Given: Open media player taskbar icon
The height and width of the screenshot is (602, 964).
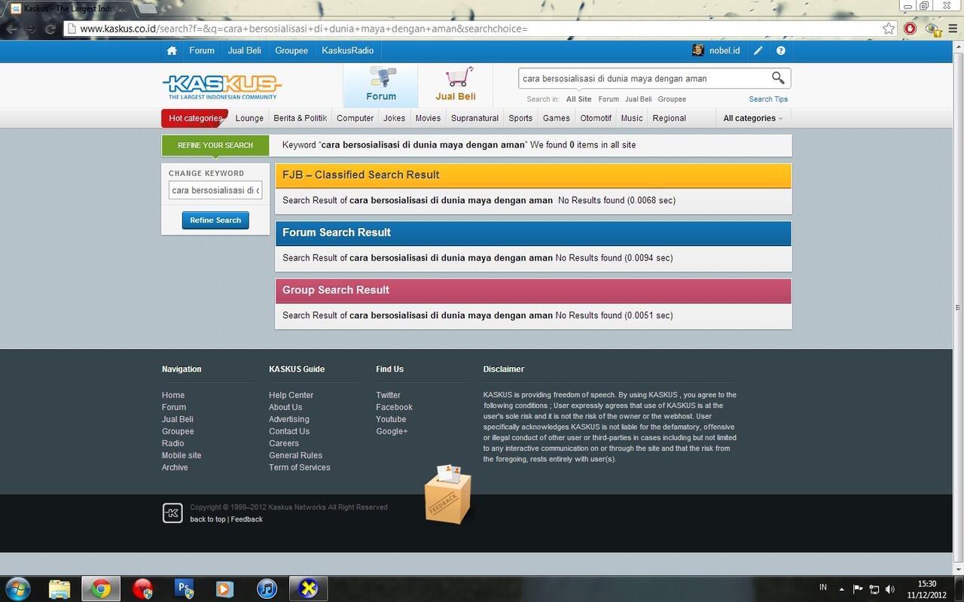Looking at the screenshot, I should [225, 588].
